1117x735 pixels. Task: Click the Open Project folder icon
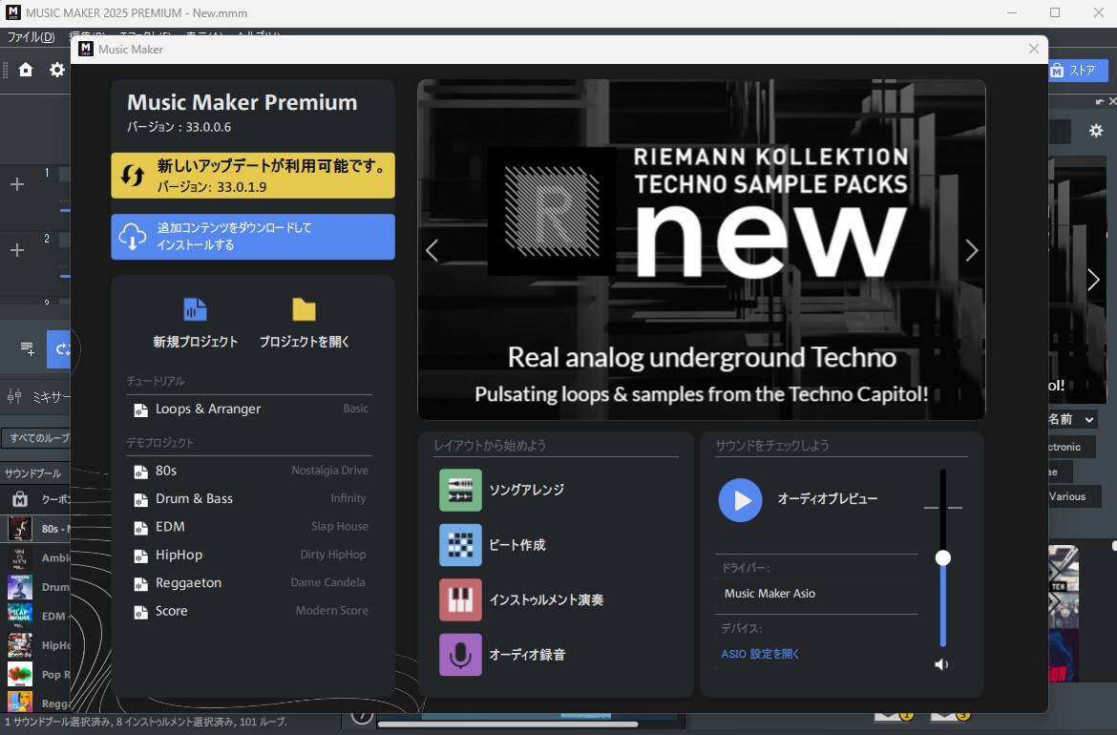coord(304,310)
